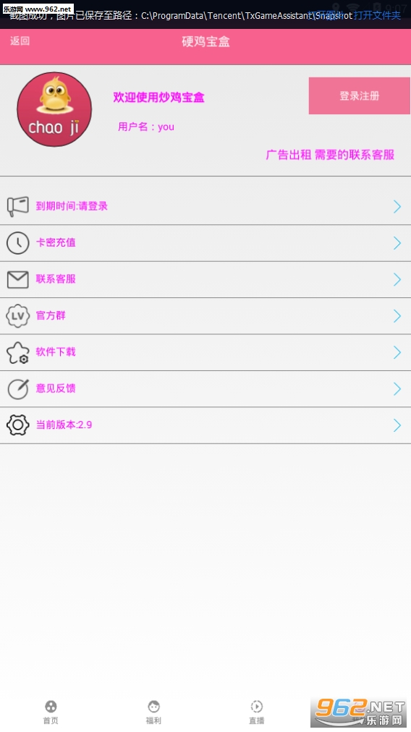Click the 广告出租 需要的联系客服 text
This screenshot has height=732, width=411.
[330, 155]
